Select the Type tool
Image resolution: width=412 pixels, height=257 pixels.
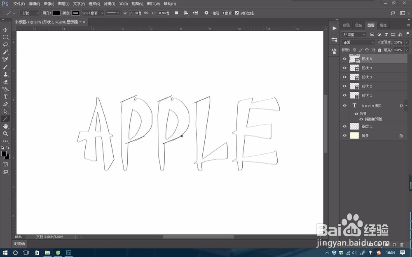pos(5,97)
